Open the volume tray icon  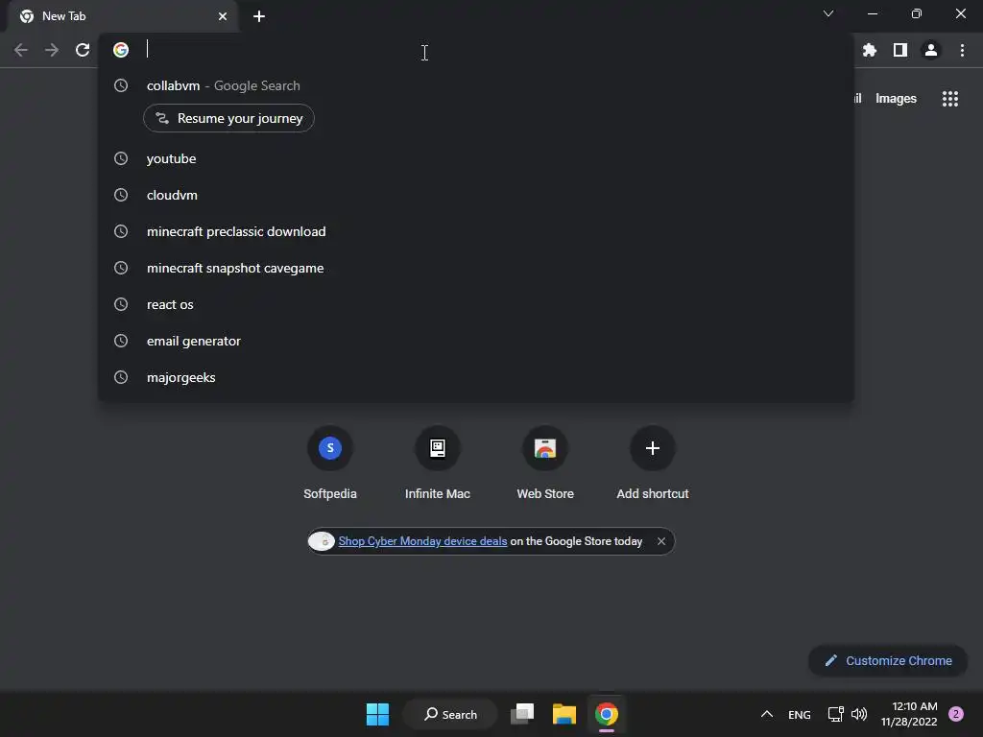[859, 714]
